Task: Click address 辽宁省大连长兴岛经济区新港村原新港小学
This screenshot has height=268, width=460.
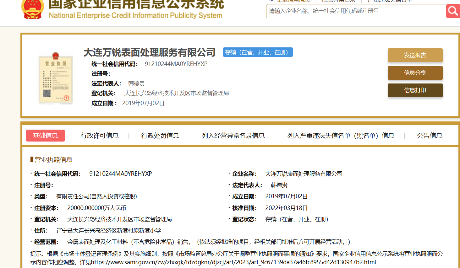Action: click(109, 231)
